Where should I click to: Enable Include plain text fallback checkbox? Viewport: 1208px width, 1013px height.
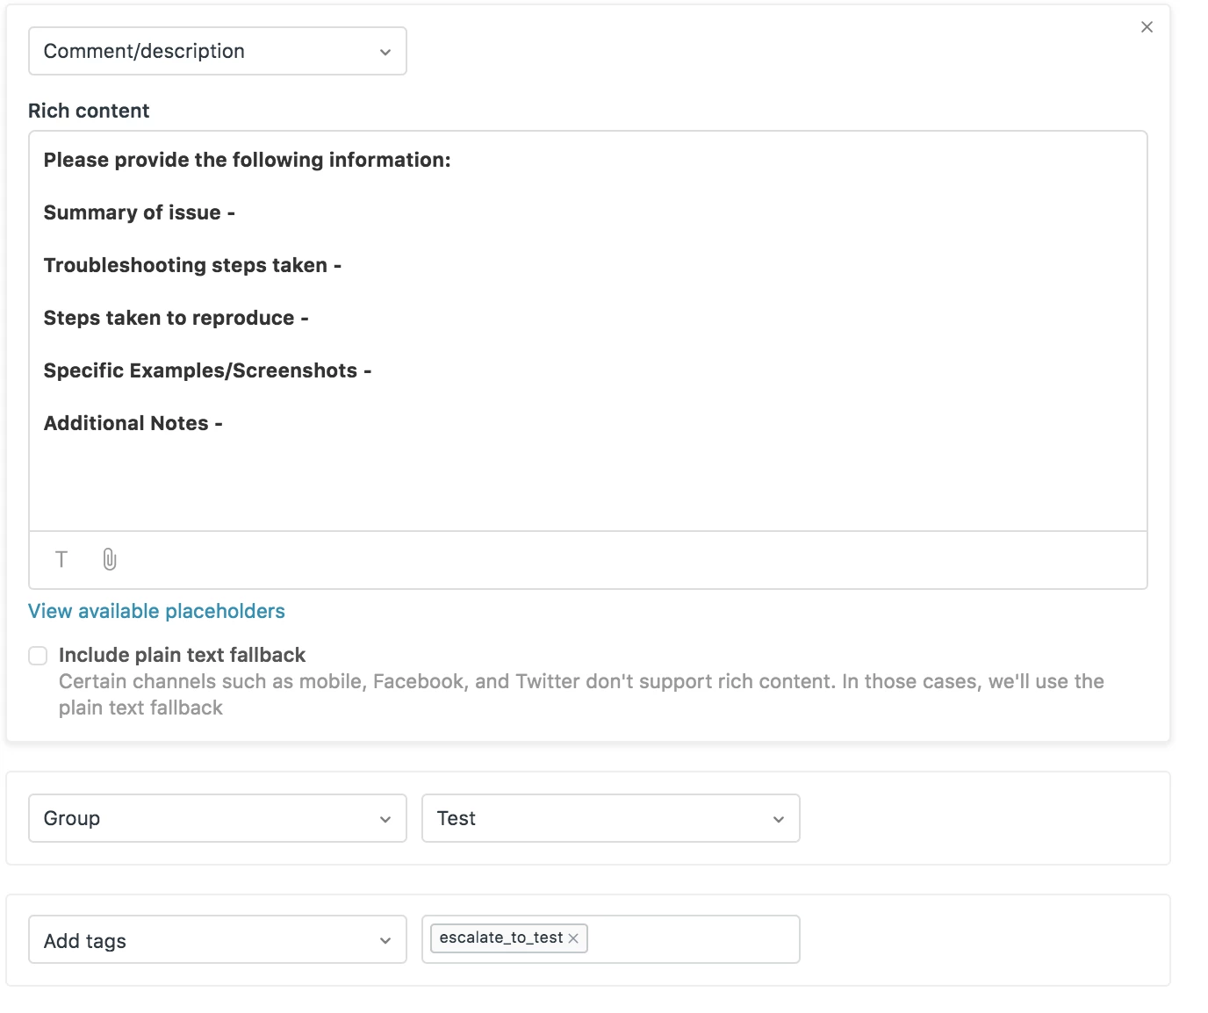coord(38,656)
